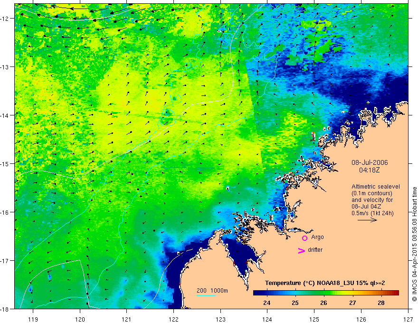
Task: Select the temperature color scale bar
Action: point(326,293)
